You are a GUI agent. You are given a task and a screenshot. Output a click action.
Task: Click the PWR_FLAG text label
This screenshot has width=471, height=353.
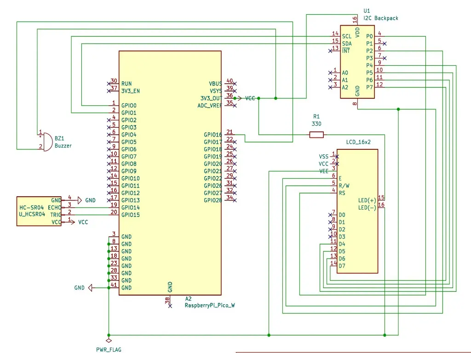pos(109,350)
